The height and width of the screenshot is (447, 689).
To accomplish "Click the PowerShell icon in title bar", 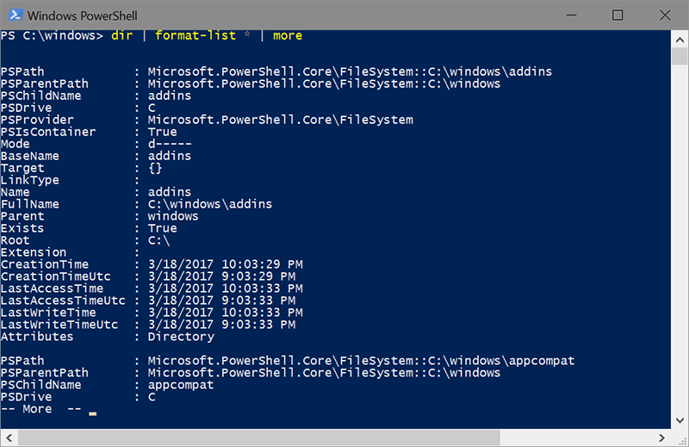I will tap(15, 15).
